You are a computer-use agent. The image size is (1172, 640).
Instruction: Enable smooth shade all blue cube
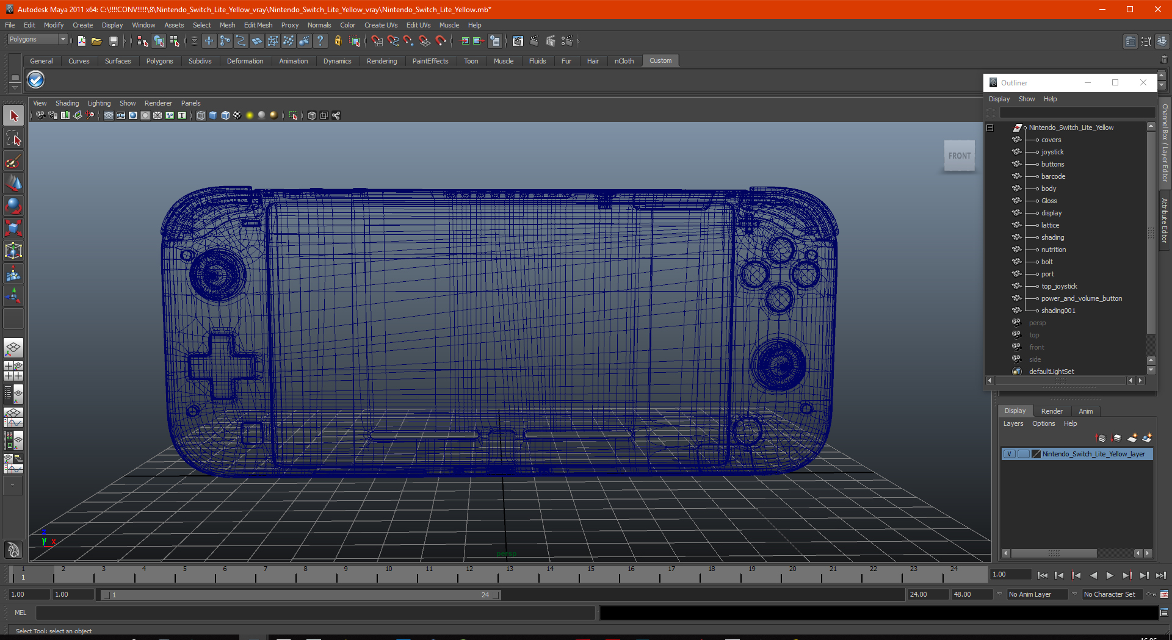click(213, 115)
